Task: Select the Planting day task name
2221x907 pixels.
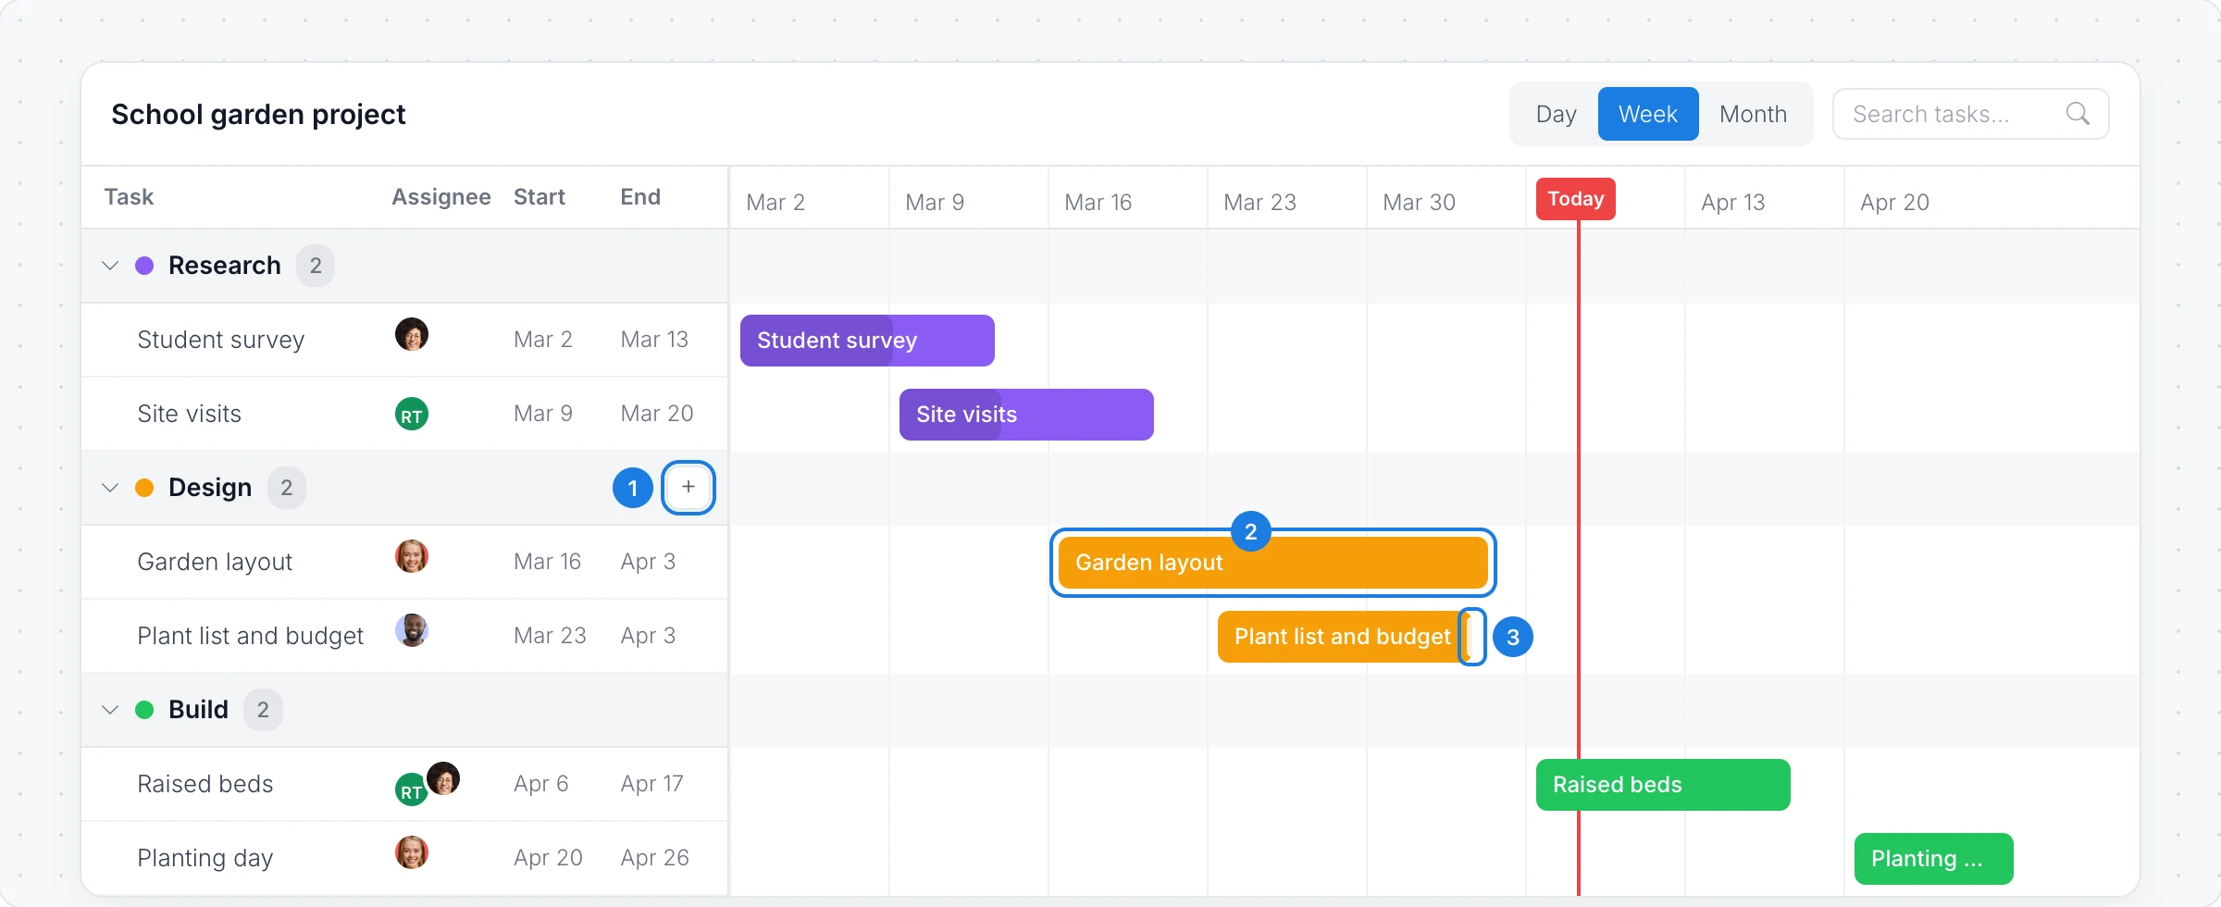Action: pos(205,858)
